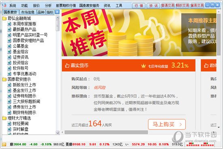Click the page icon beside 最新最热产品
This screenshot has height=149, width=223.
click(9, 30)
